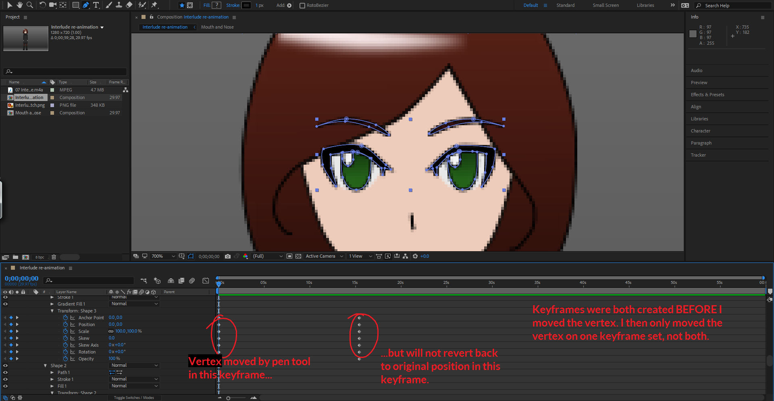The width and height of the screenshot is (774, 401).
Task: Click delete trash icon in Project panel
Action: click(54, 257)
